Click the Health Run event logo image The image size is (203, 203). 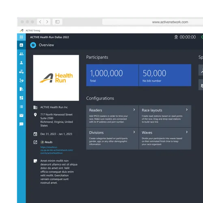pos(56,78)
